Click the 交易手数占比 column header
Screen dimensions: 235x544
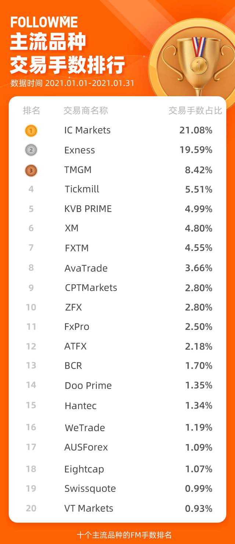click(x=195, y=111)
